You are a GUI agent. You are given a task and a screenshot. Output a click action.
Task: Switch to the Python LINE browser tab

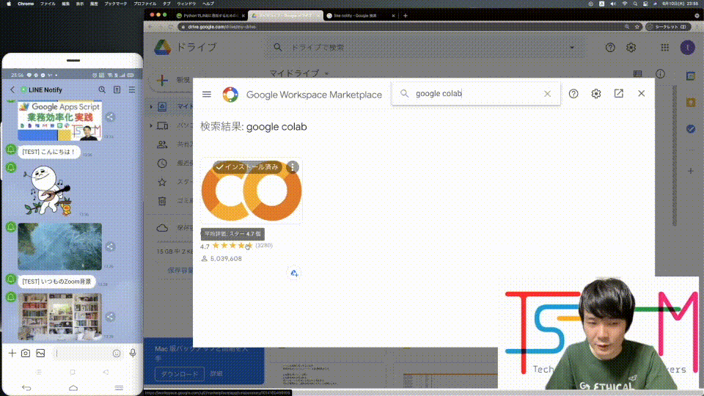point(210,15)
